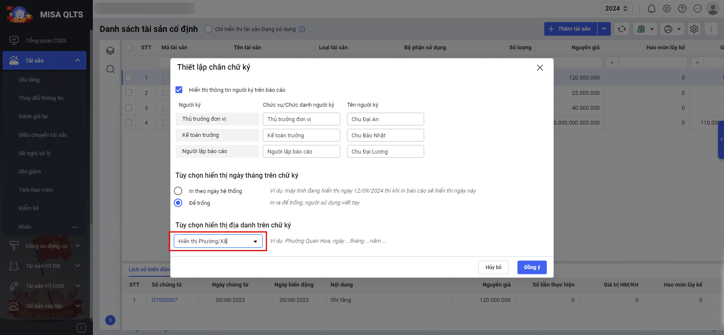Select 'In theo ngày hệ thống' option
This screenshot has width=724, height=335.
click(178, 191)
